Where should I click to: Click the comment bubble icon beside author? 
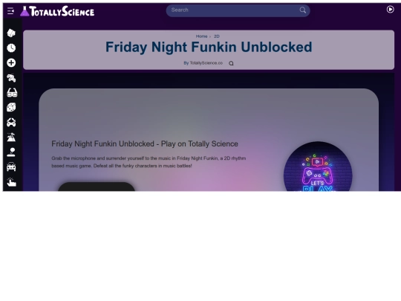(x=231, y=63)
